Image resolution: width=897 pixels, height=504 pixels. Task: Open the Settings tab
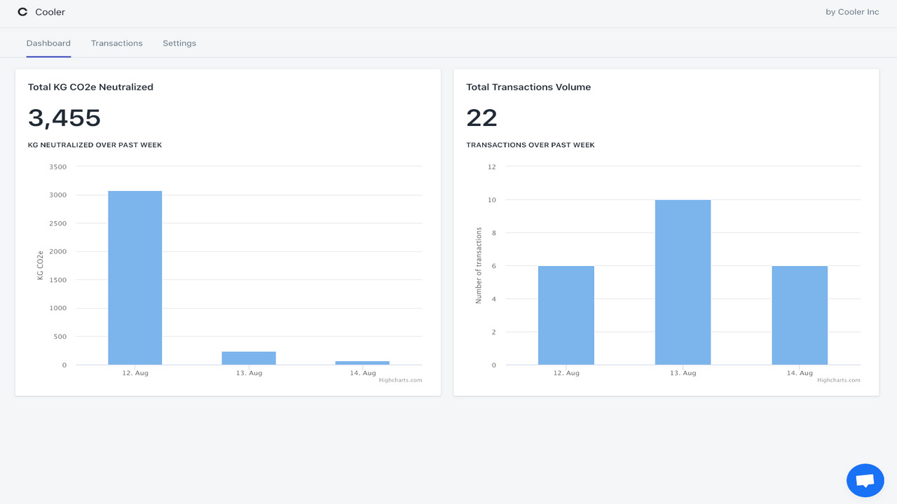pos(179,43)
